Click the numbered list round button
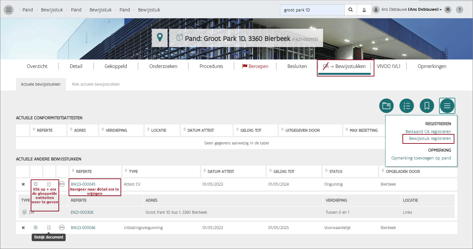Viewport: 473px width, 249px height. 407,106
